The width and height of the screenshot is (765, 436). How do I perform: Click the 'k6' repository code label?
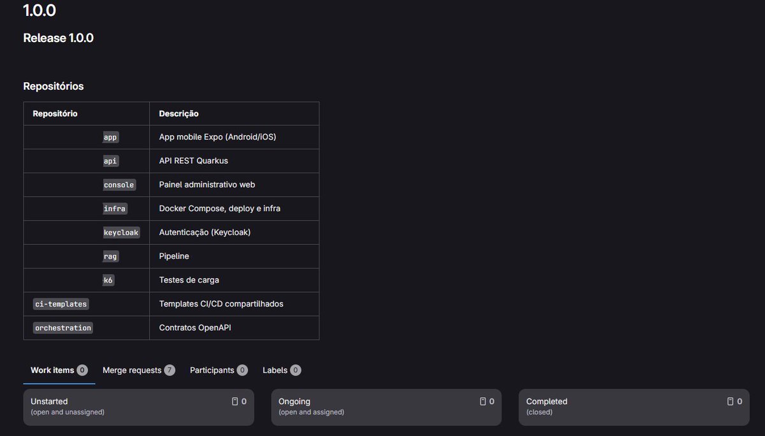[108, 280]
